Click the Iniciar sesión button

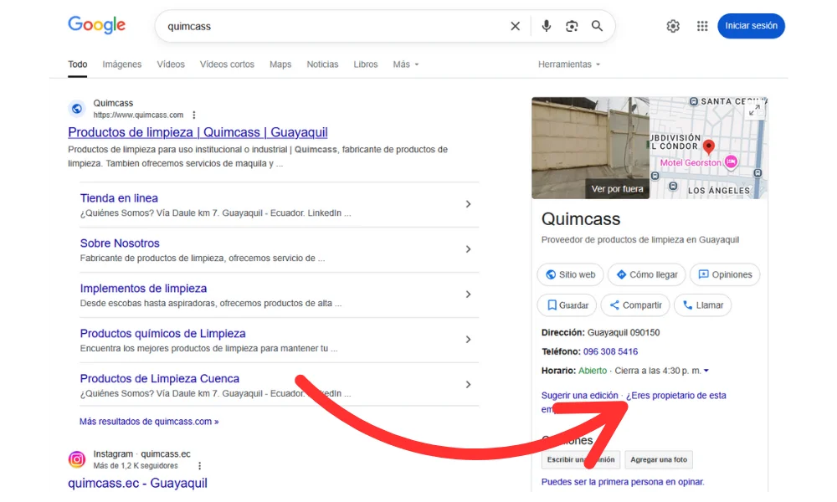(x=751, y=26)
